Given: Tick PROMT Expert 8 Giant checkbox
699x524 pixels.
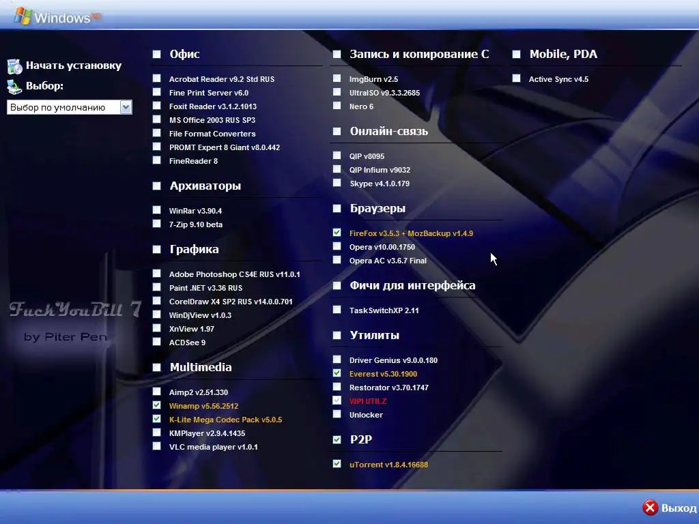Looking at the screenshot, I should click(x=156, y=147).
